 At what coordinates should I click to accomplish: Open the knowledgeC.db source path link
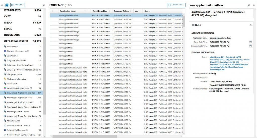click(229, 63)
